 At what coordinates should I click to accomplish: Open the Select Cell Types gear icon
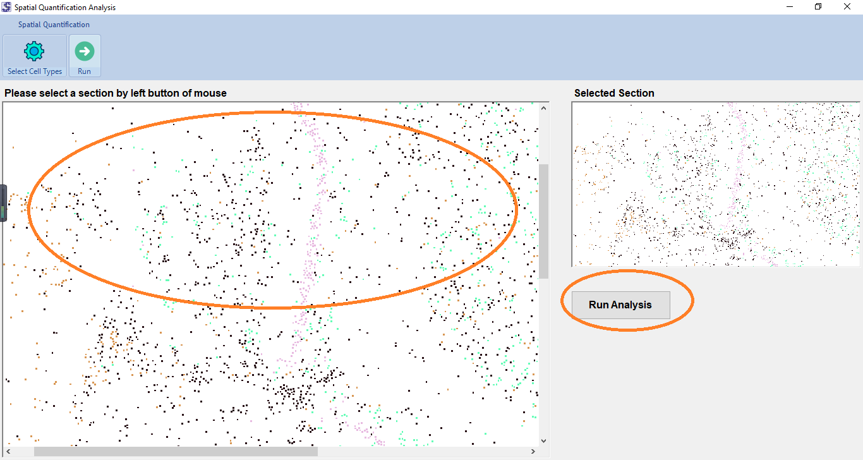(x=34, y=51)
